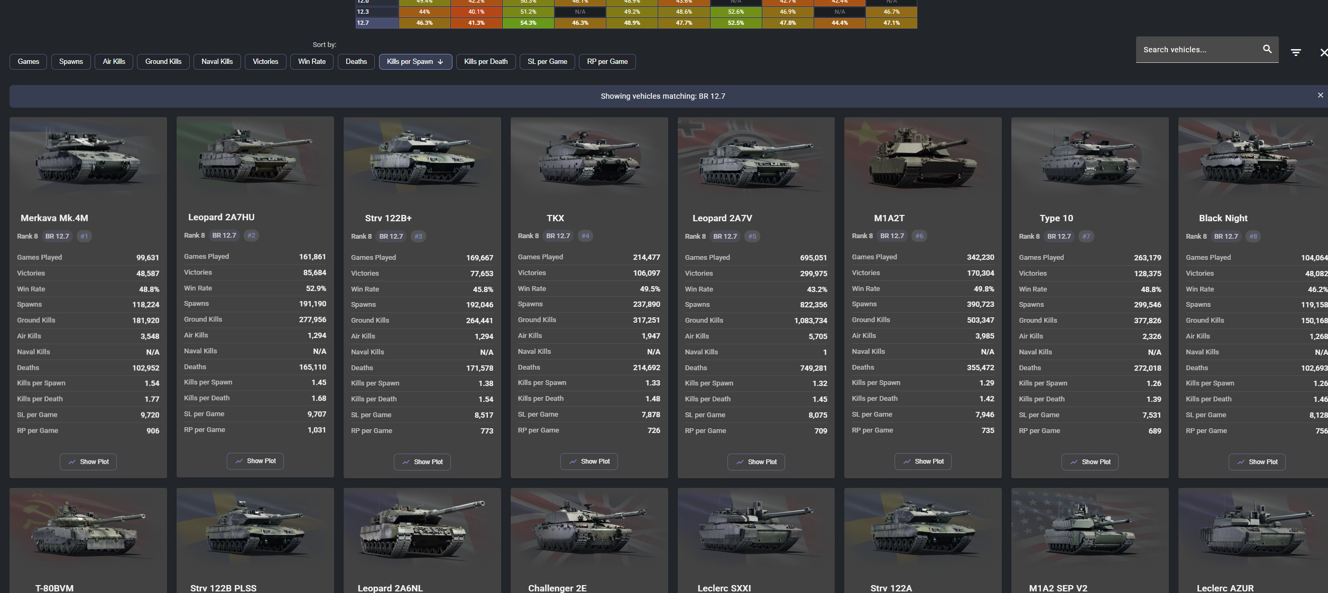This screenshot has width=1328, height=593.
Task: Select the Victories sort option
Action: (x=265, y=62)
